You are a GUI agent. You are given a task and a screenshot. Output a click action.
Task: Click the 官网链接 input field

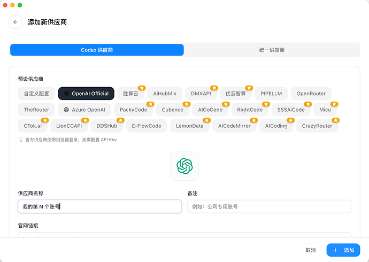(184, 235)
